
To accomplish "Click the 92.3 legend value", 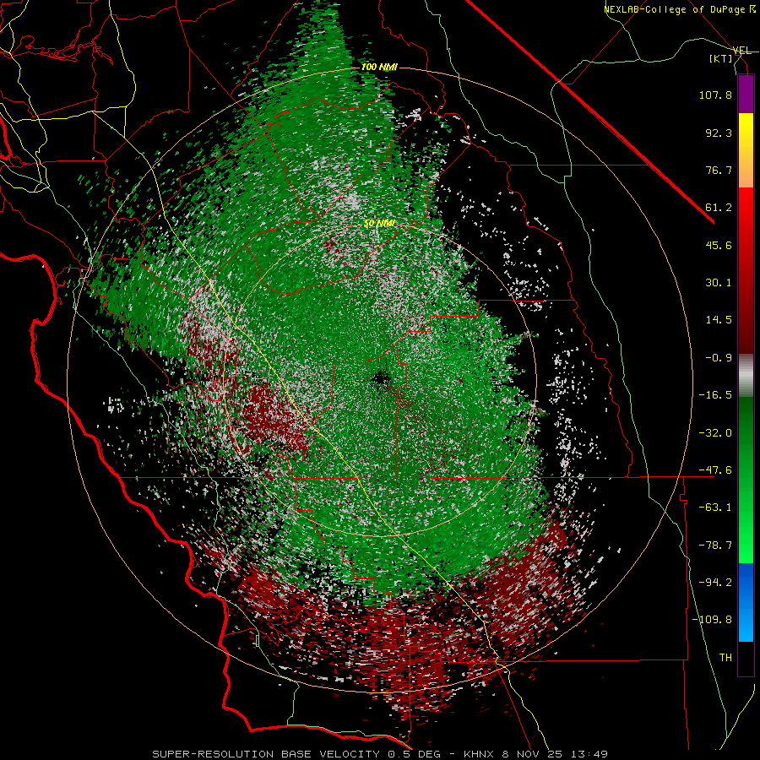I will tap(719, 133).
